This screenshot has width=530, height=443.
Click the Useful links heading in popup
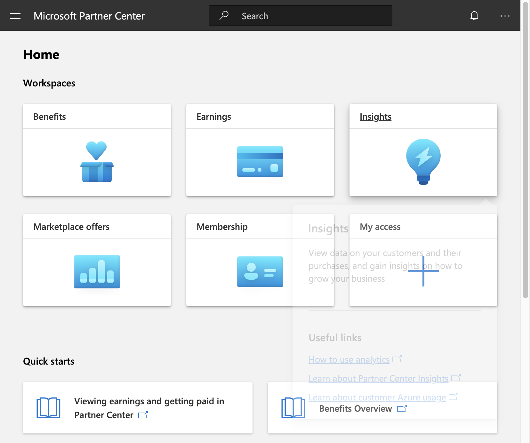[335, 337]
